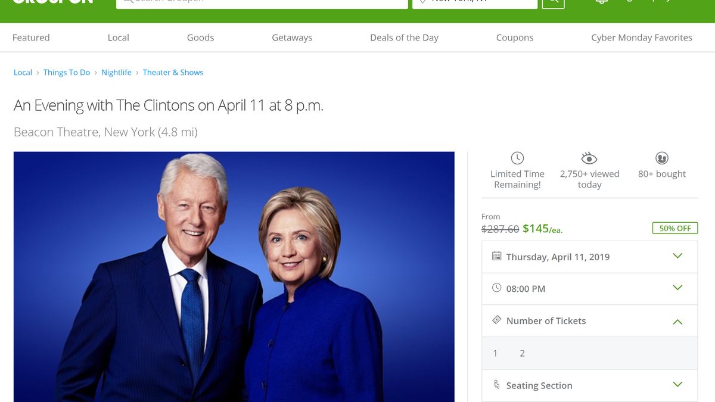
Task: Open Cyber Monday Favorites tab
Action: coord(642,38)
